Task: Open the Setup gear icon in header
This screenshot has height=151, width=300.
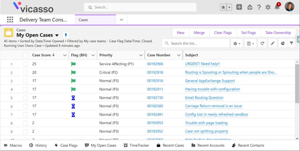Action: click(x=268, y=7)
